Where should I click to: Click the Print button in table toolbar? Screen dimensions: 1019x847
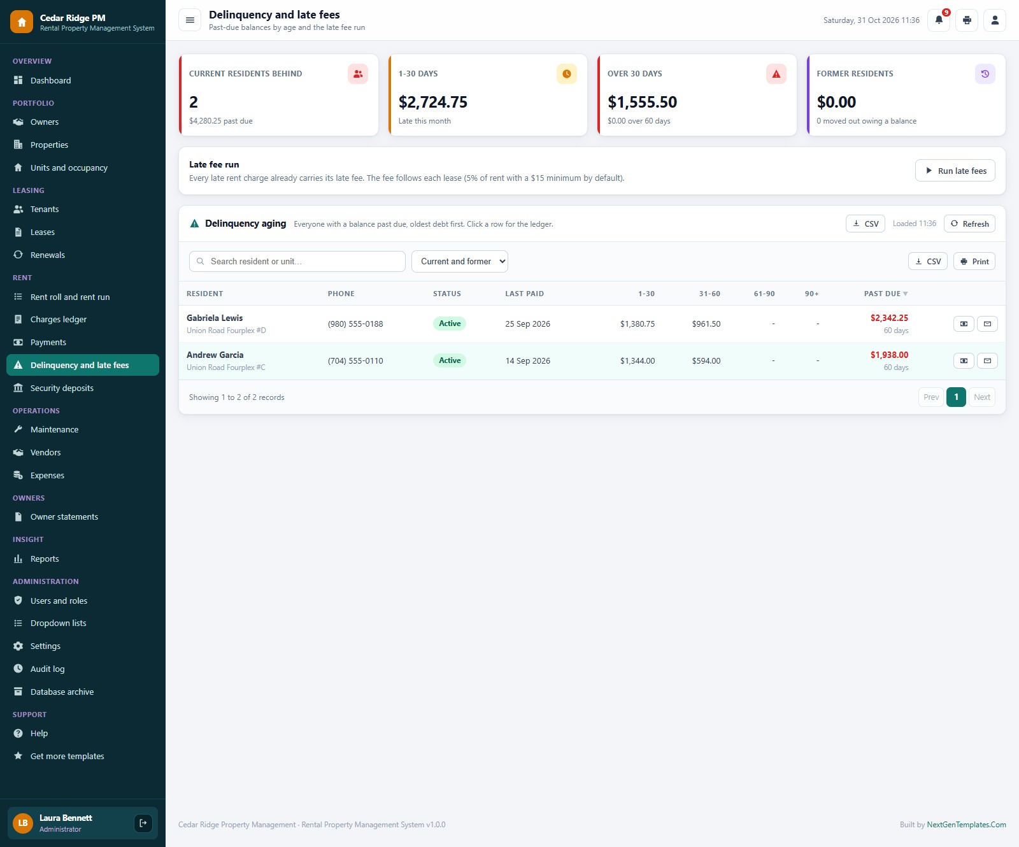click(x=974, y=262)
